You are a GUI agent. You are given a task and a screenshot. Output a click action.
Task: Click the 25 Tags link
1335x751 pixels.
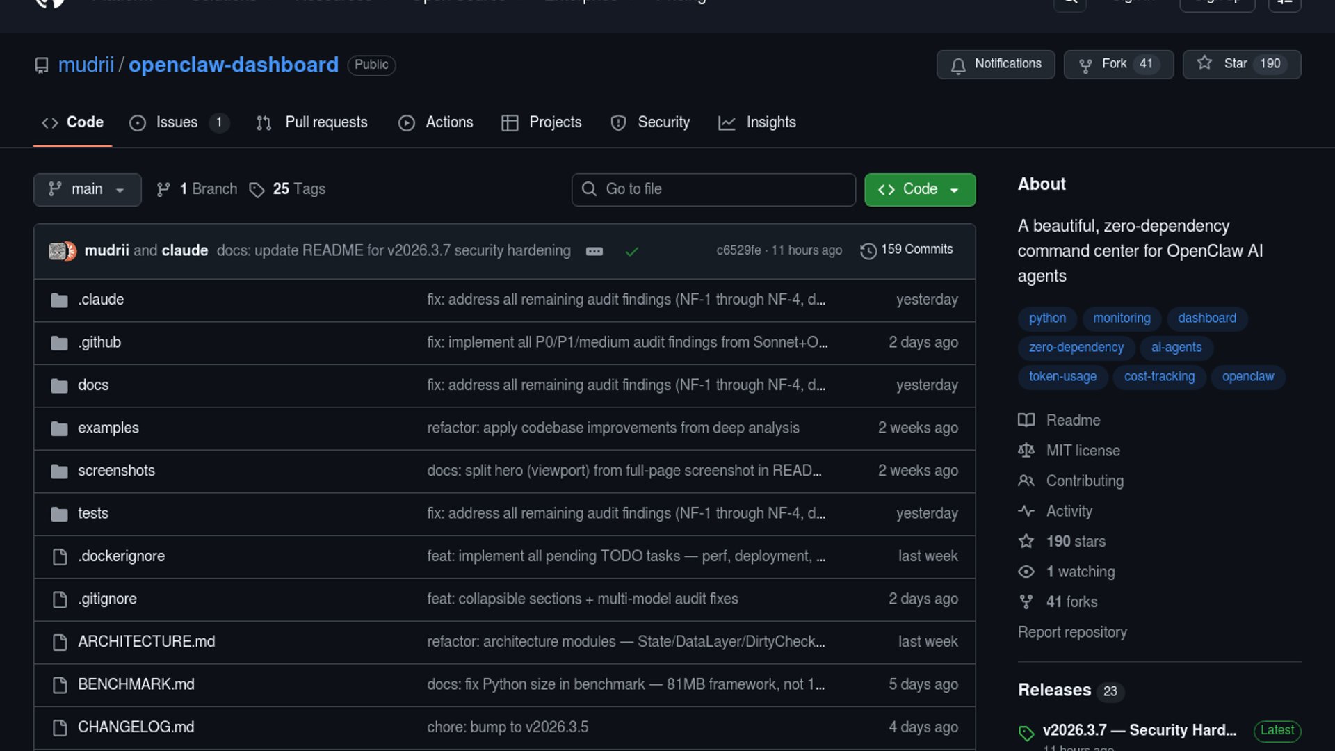coord(288,189)
